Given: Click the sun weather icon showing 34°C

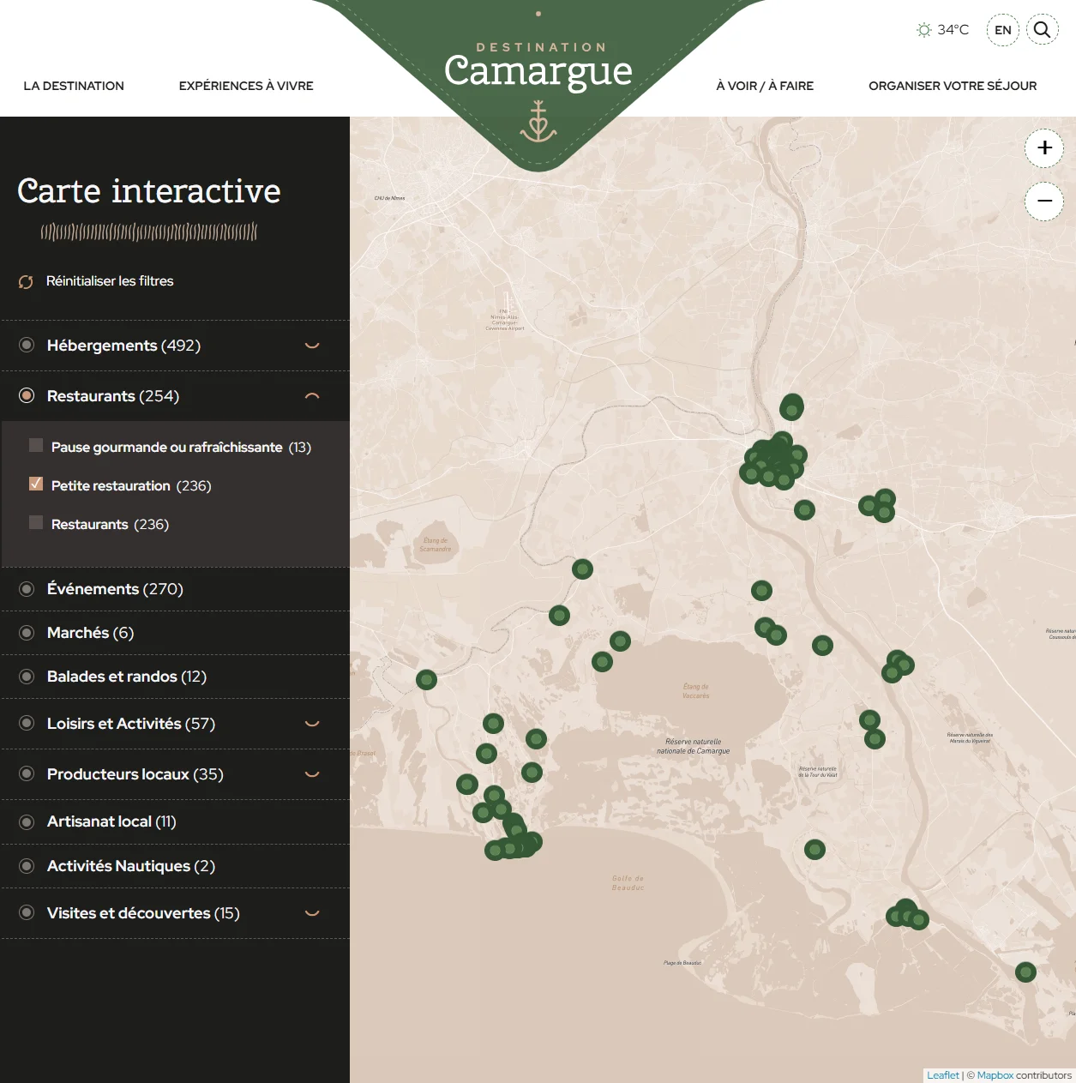Looking at the screenshot, I should [x=923, y=30].
